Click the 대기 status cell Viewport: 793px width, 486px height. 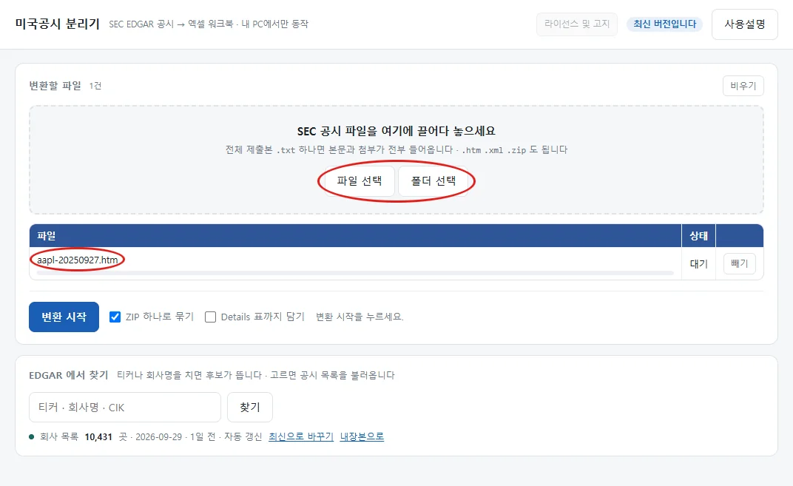698,264
